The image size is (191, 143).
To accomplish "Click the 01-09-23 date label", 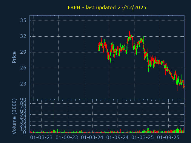I will pos(67,137).
